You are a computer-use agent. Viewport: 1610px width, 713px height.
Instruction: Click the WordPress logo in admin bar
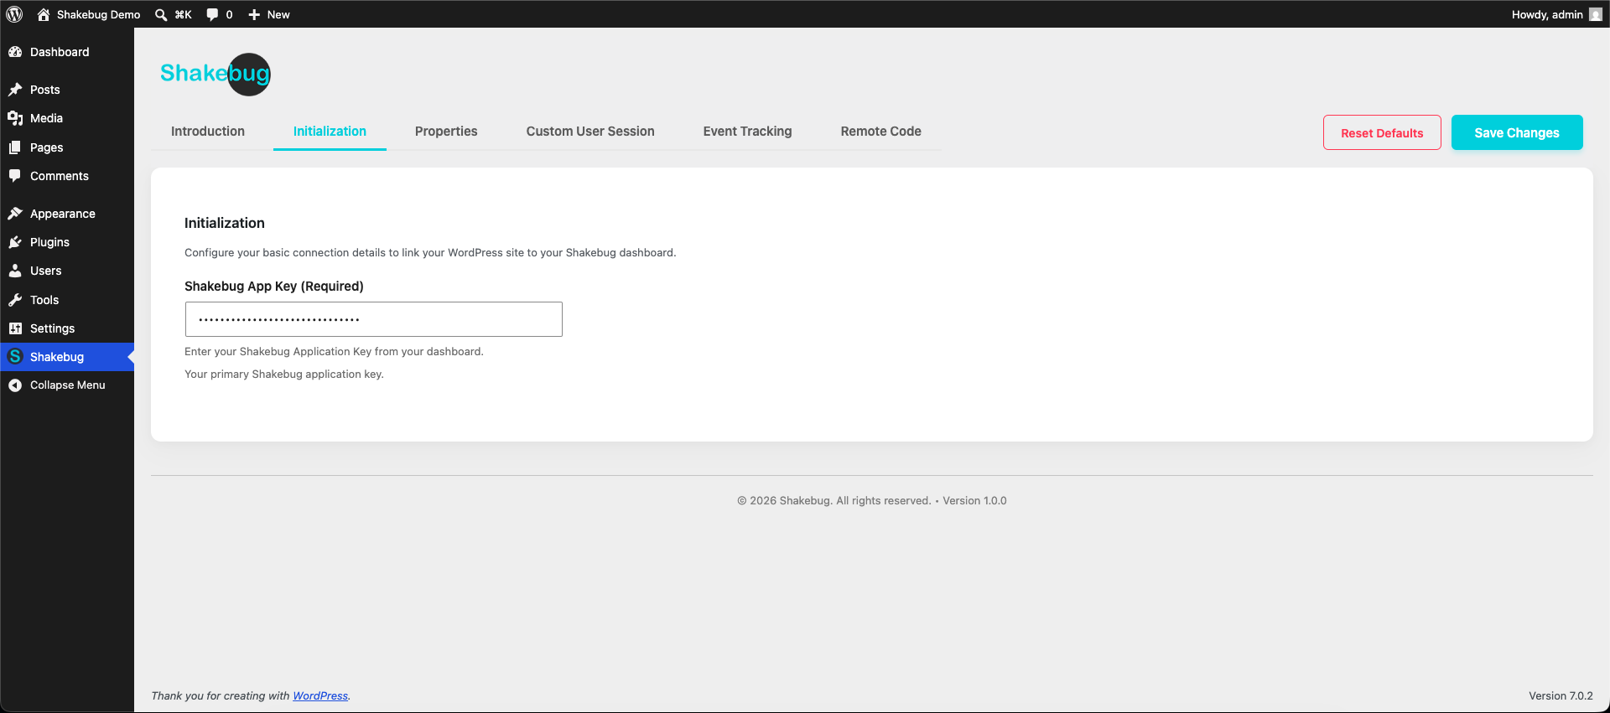click(x=14, y=14)
